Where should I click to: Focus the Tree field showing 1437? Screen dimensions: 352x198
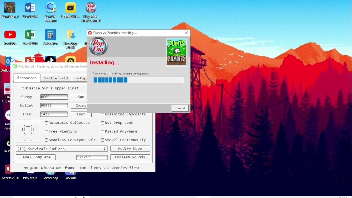[54, 114]
